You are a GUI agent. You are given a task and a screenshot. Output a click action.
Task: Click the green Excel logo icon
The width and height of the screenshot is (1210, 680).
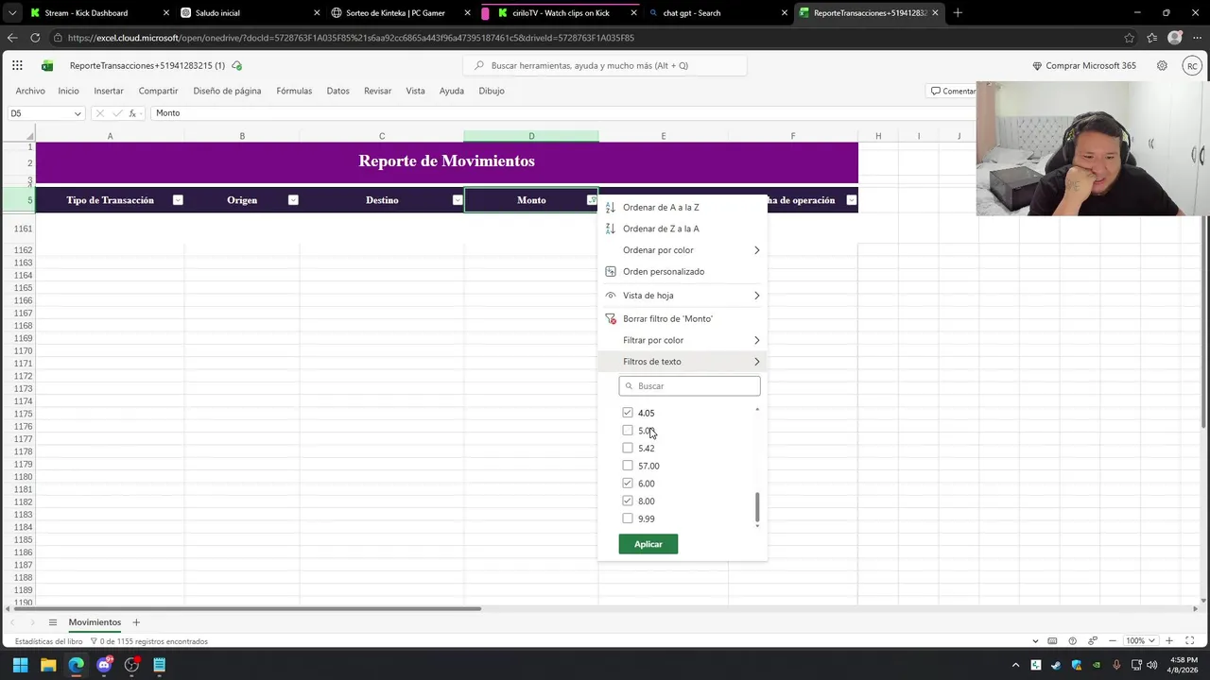coord(47,66)
